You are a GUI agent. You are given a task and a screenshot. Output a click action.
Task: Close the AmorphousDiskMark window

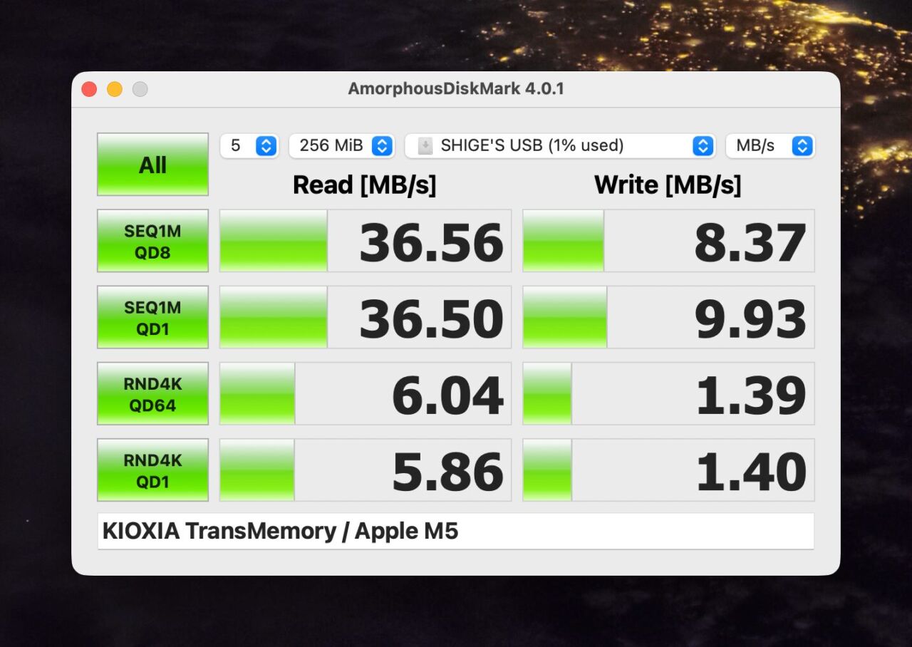click(89, 89)
